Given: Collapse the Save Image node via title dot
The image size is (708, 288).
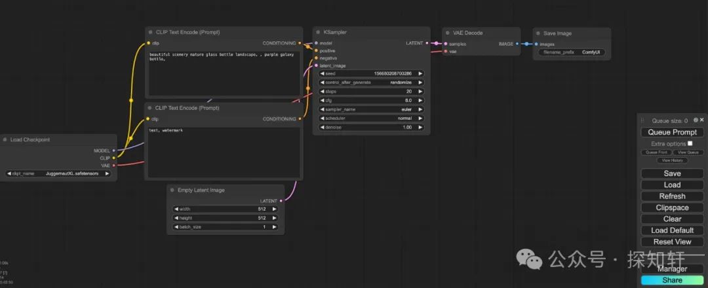Looking at the screenshot, I should [x=538, y=33].
